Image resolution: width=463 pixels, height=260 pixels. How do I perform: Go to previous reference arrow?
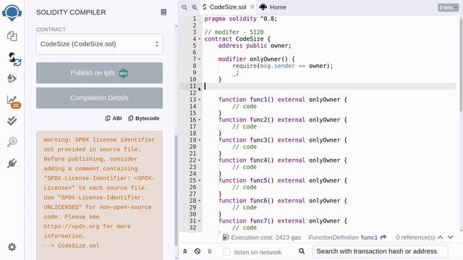coord(441,237)
